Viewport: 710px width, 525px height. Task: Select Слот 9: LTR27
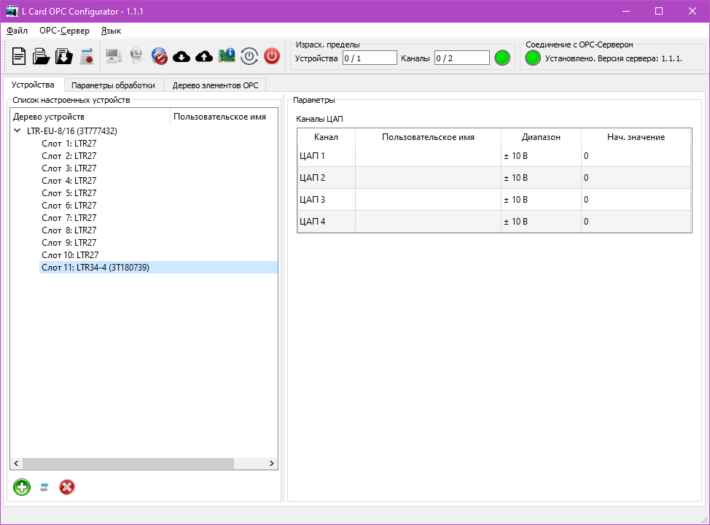coord(69,243)
